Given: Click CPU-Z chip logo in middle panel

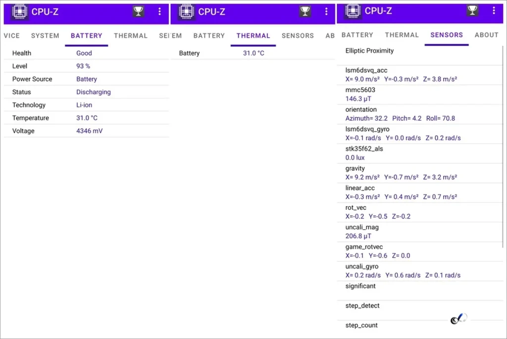Looking at the screenshot, I should pos(187,12).
